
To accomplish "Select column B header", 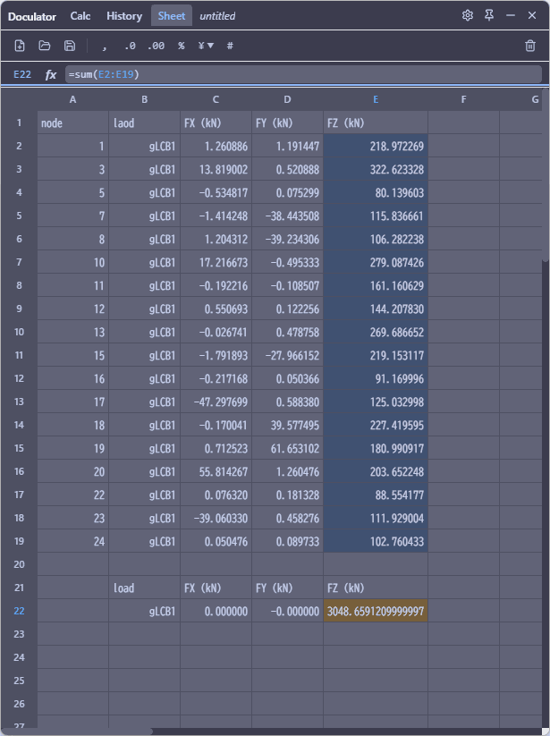I will tap(145, 99).
